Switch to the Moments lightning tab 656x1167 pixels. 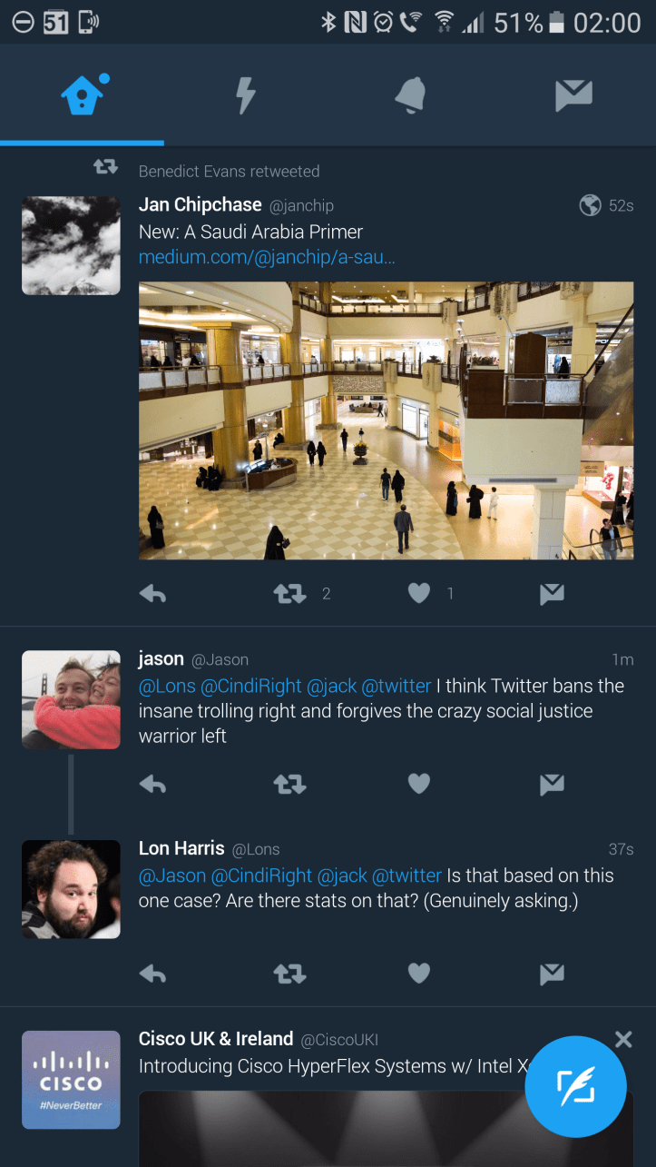click(246, 94)
